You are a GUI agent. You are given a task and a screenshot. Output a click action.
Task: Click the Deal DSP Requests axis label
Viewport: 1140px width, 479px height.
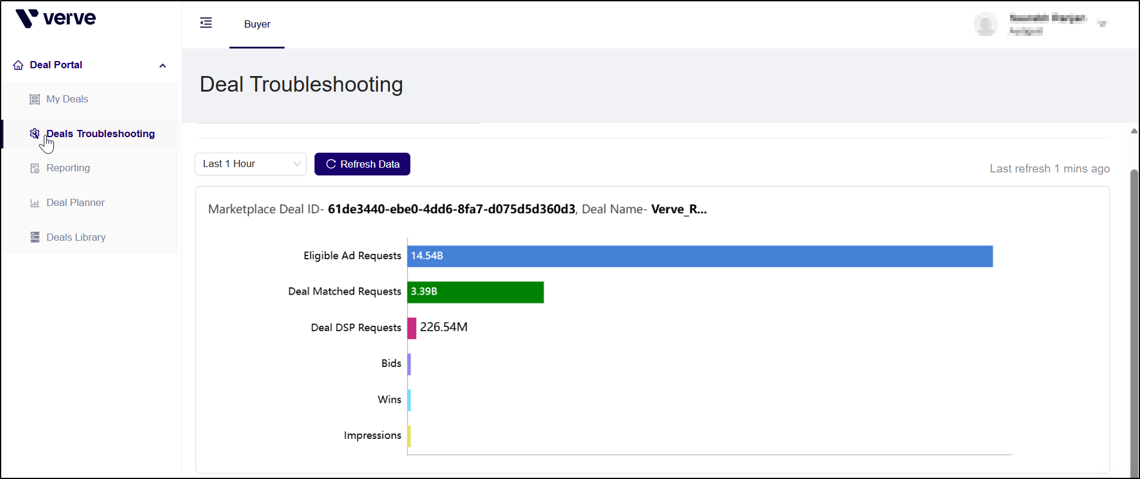(356, 328)
